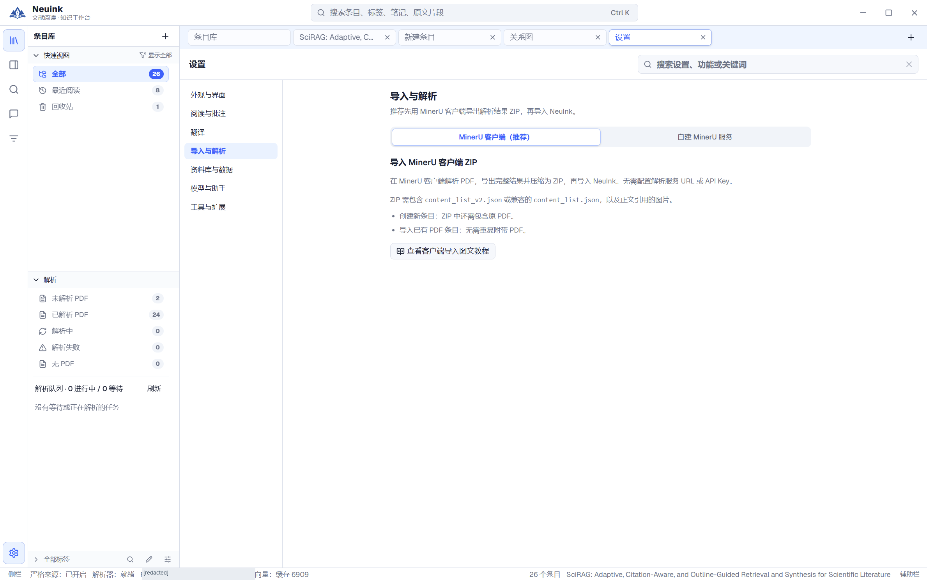Select 全部 in quick views
The image size is (927, 580).
point(101,74)
